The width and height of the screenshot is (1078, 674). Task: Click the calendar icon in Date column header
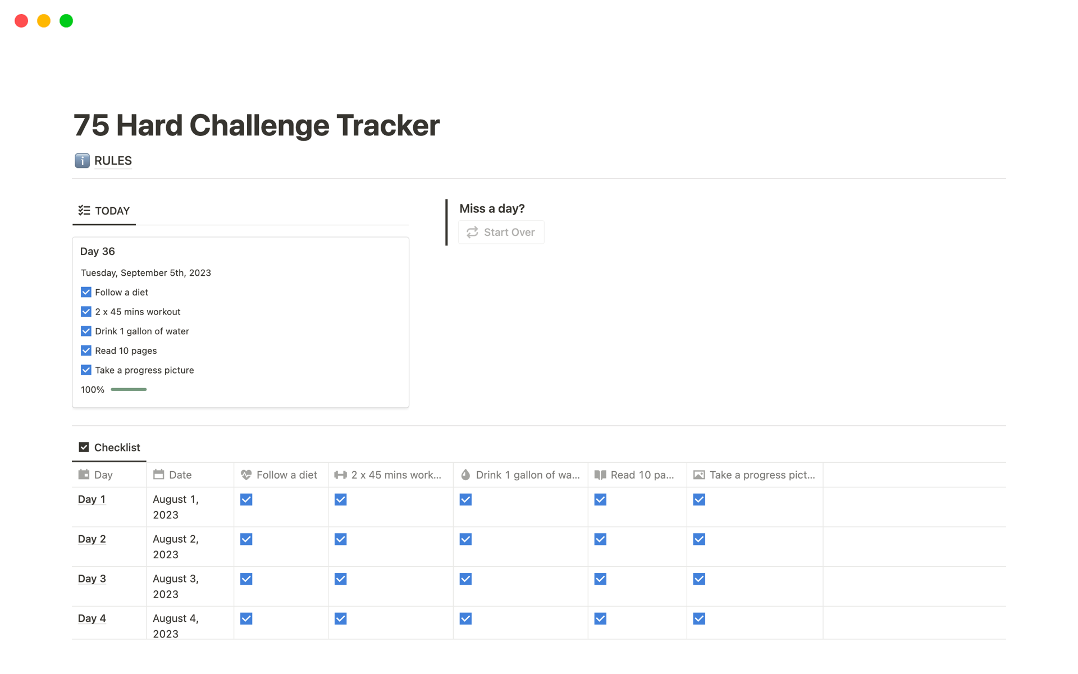point(159,475)
